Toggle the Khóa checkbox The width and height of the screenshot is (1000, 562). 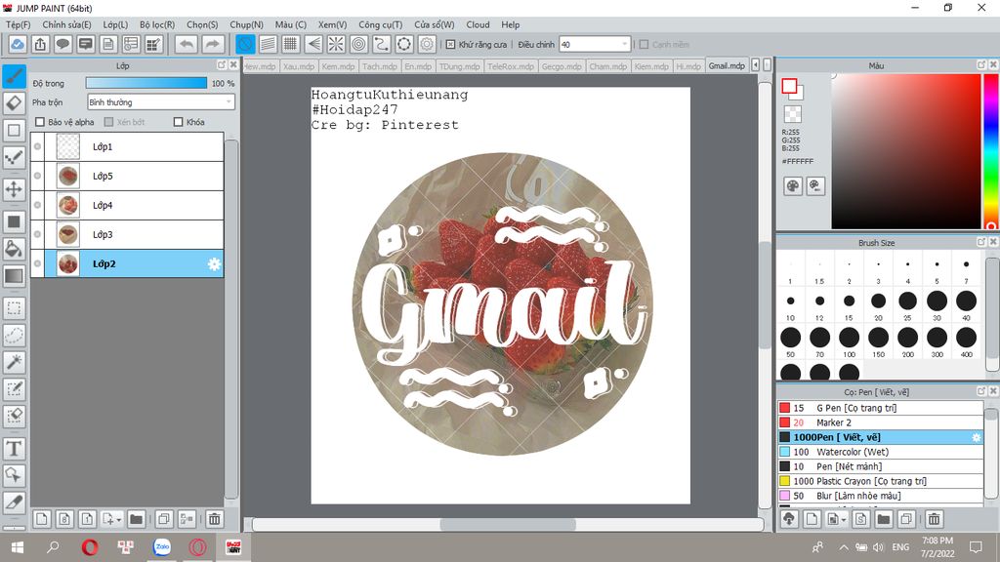tap(178, 122)
